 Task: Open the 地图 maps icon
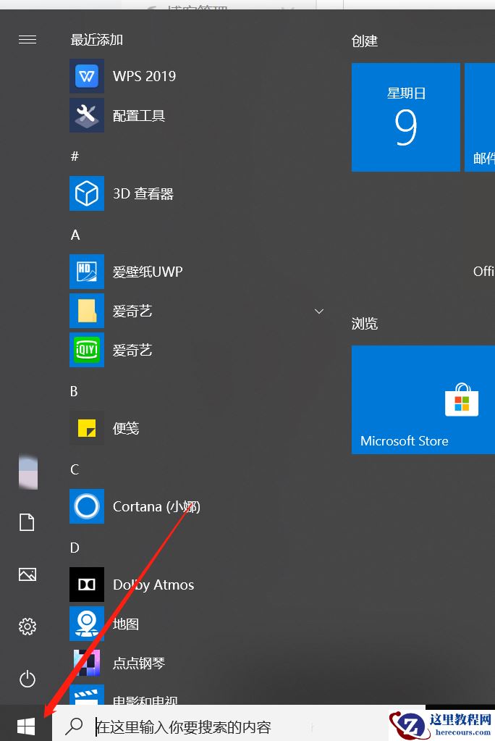tap(87, 624)
